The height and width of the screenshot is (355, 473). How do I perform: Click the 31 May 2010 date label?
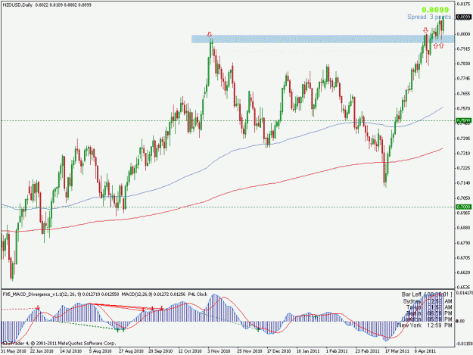[14, 351]
